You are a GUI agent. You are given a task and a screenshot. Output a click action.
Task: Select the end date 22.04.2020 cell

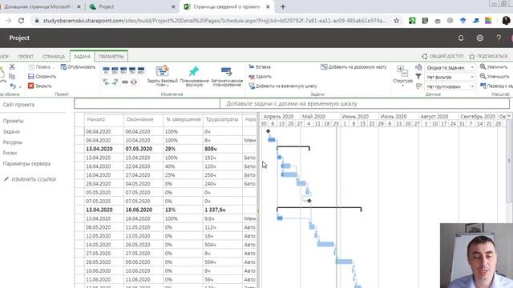tap(143, 166)
